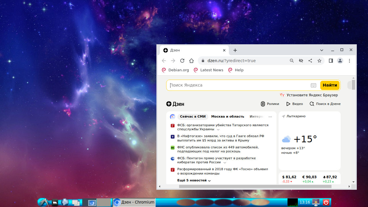This screenshot has width=368, height=207.
Task: Open the ФНС 449 автомобилей headline
Action: pos(218,149)
